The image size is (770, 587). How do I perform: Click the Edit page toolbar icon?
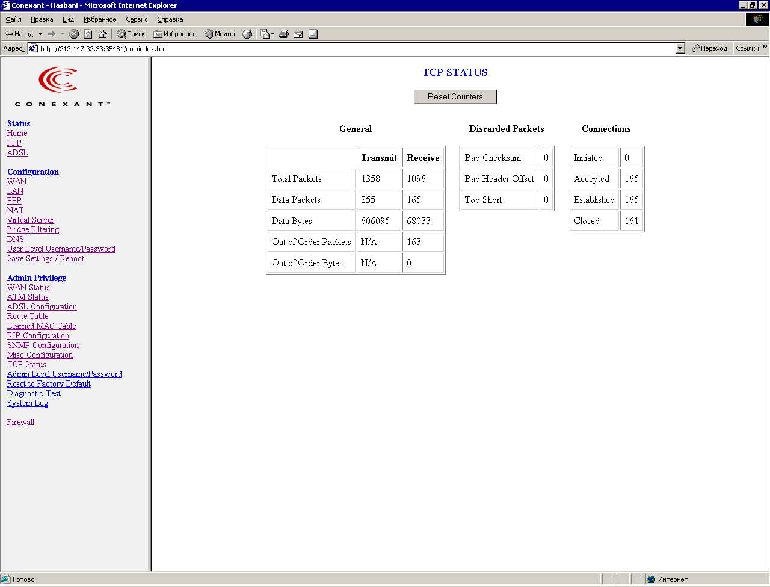pyautogui.click(x=298, y=34)
